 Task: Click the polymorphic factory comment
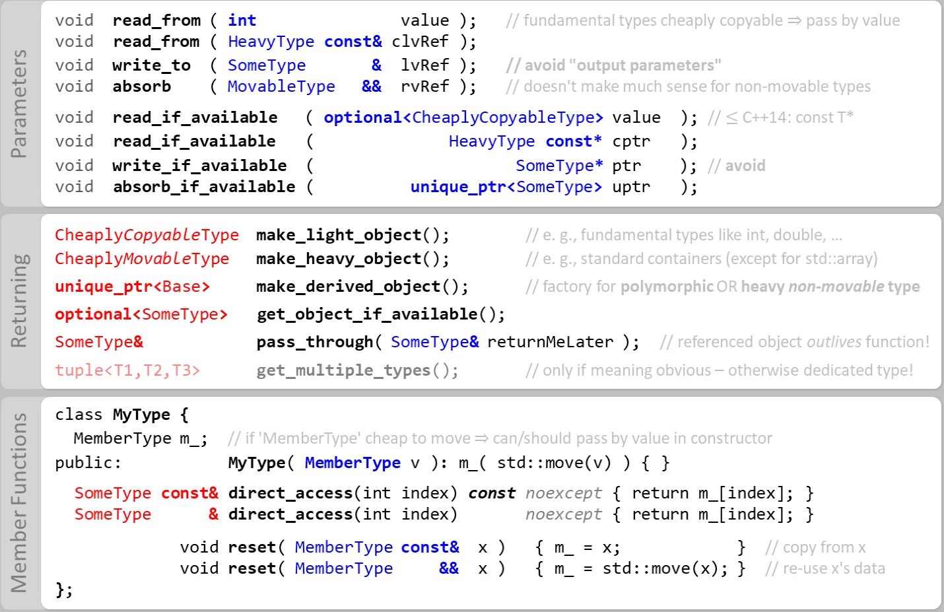[x=723, y=287]
